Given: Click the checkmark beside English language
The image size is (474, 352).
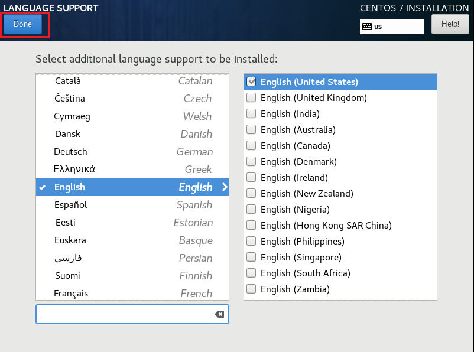Looking at the screenshot, I should point(43,187).
